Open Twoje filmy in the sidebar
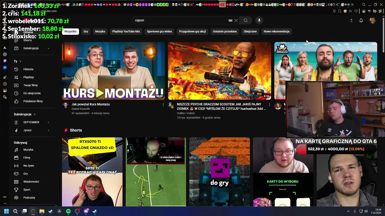 [x=32, y=85]
